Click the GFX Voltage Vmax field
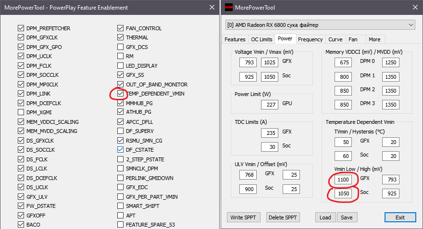Viewport: 423px width, 229px height. (270, 62)
